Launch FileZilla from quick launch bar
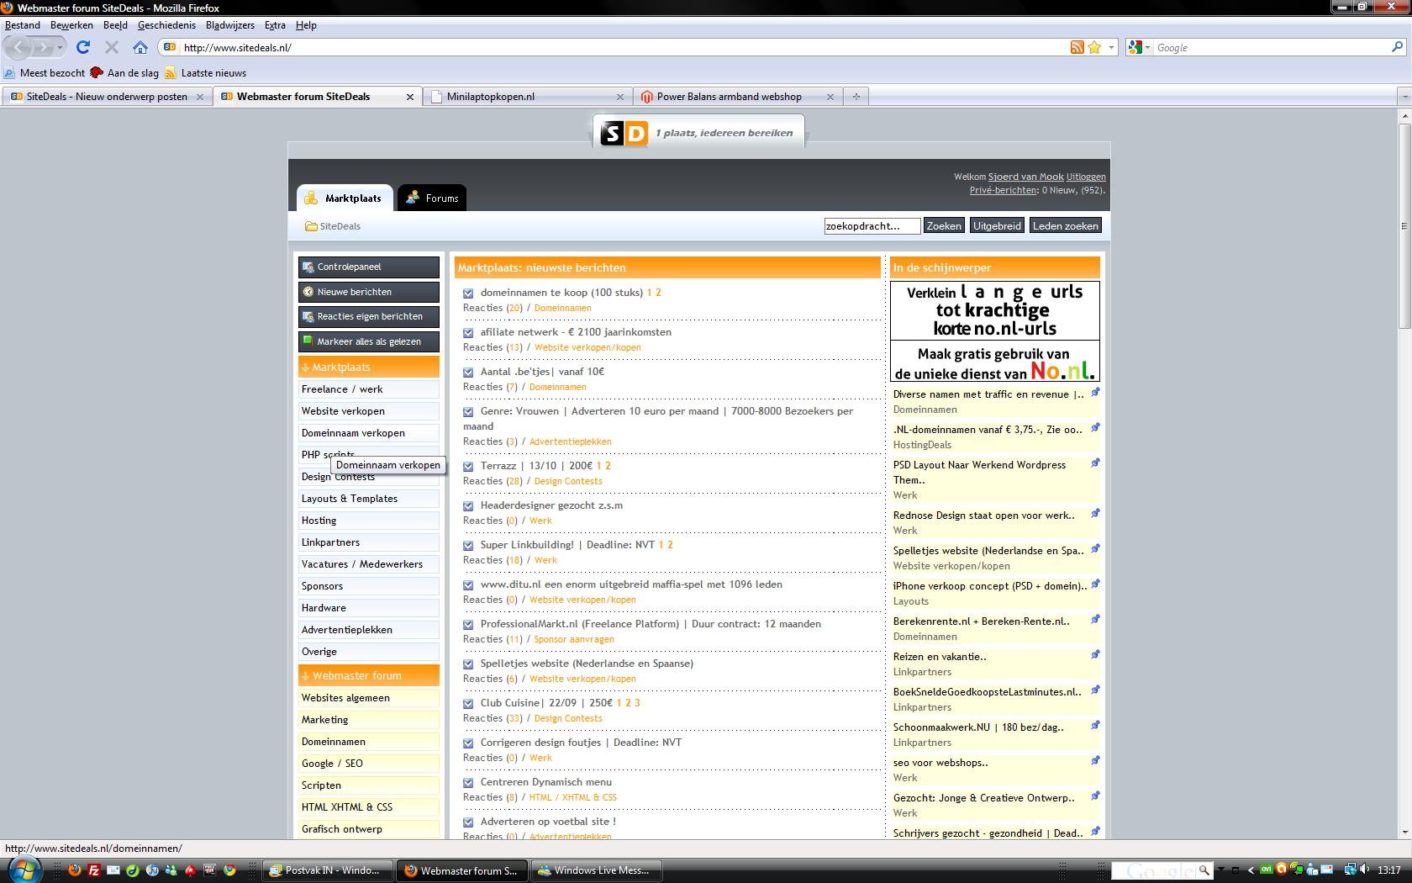The width and height of the screenshot is (1412, 883). [94, 870]
